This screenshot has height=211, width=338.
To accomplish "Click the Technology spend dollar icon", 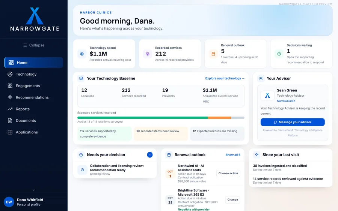I will (x=82, y=54).
